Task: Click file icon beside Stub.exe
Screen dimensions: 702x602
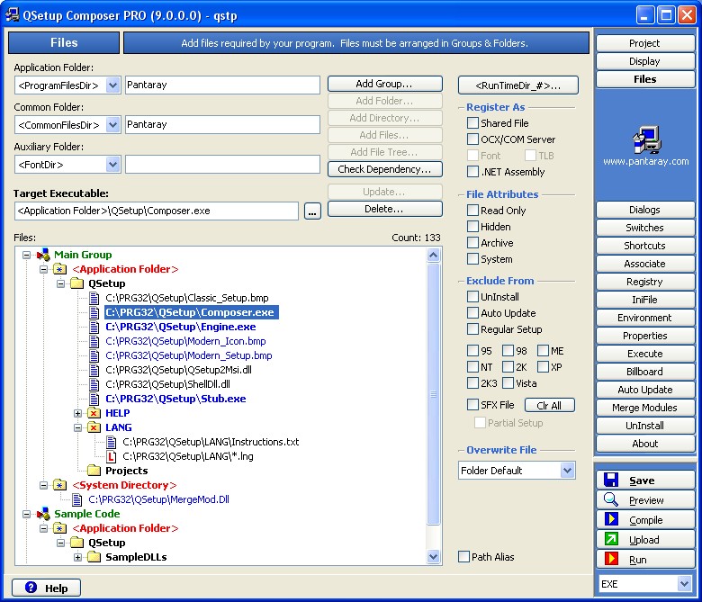Action: click(94, 399)
